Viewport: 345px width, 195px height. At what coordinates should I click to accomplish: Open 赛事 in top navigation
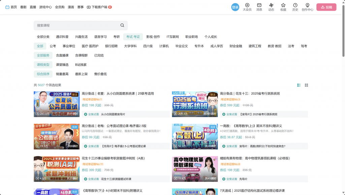81,7
